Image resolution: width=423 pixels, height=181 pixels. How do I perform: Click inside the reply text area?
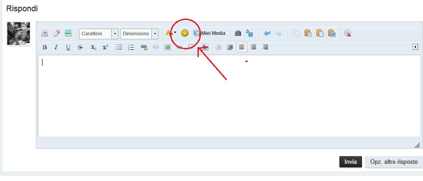pyautogui.click(x=229, y=96)
